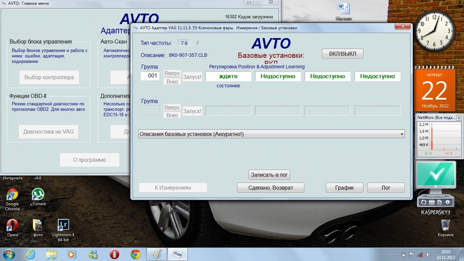The width and height of the screenshot is (464, 261).
Task: Open Windows Media Player taskbar icon
Action: [x=72, y=255]
